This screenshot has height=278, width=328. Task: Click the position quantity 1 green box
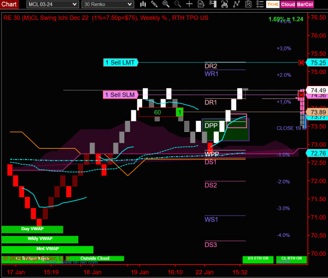point(179,112)
